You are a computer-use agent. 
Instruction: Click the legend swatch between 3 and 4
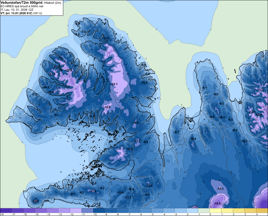click(250, 211)
